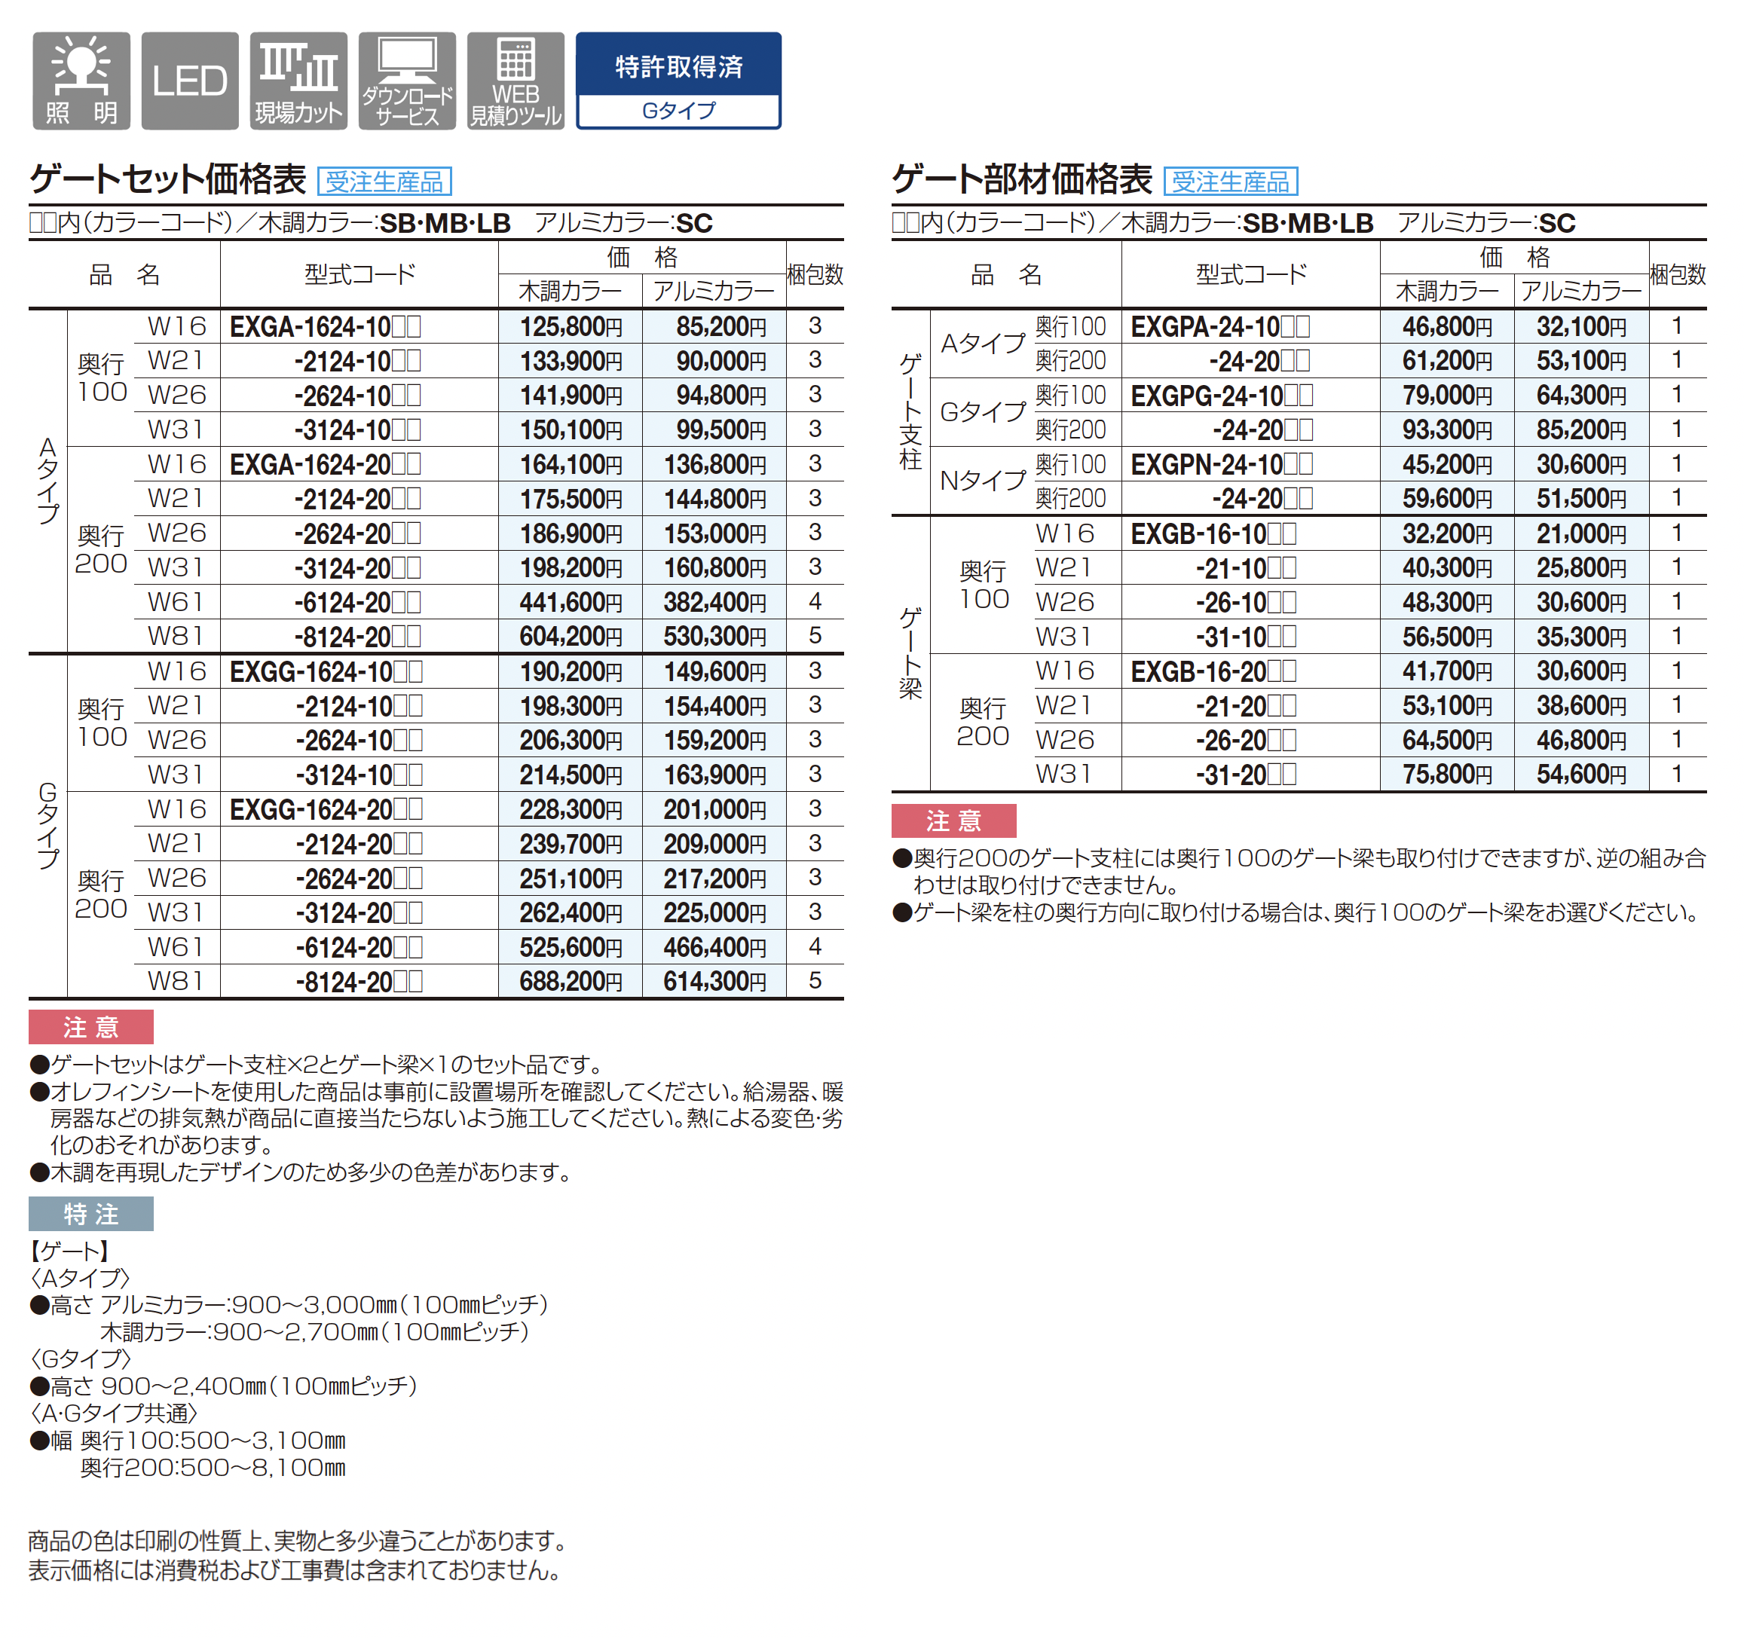Click the LED icon badge

[x=189, y=81]
